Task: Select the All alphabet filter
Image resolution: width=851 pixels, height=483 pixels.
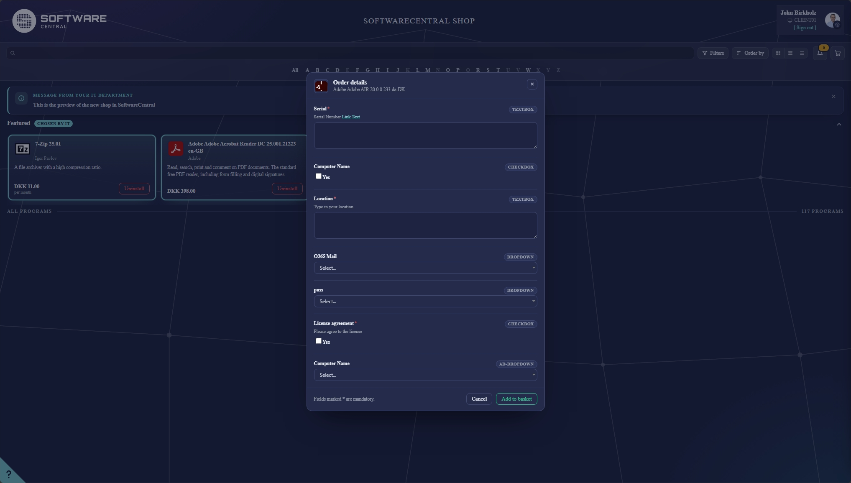Action: coord(295,70)
